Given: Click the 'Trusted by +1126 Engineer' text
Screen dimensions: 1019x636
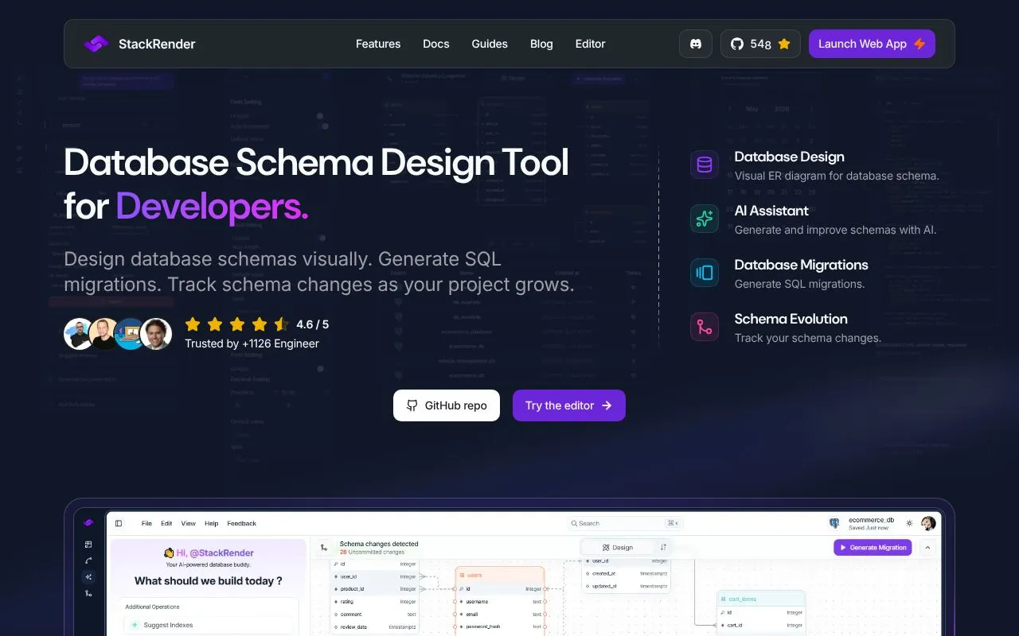Looking at the screenshot, I should (252, 343).
